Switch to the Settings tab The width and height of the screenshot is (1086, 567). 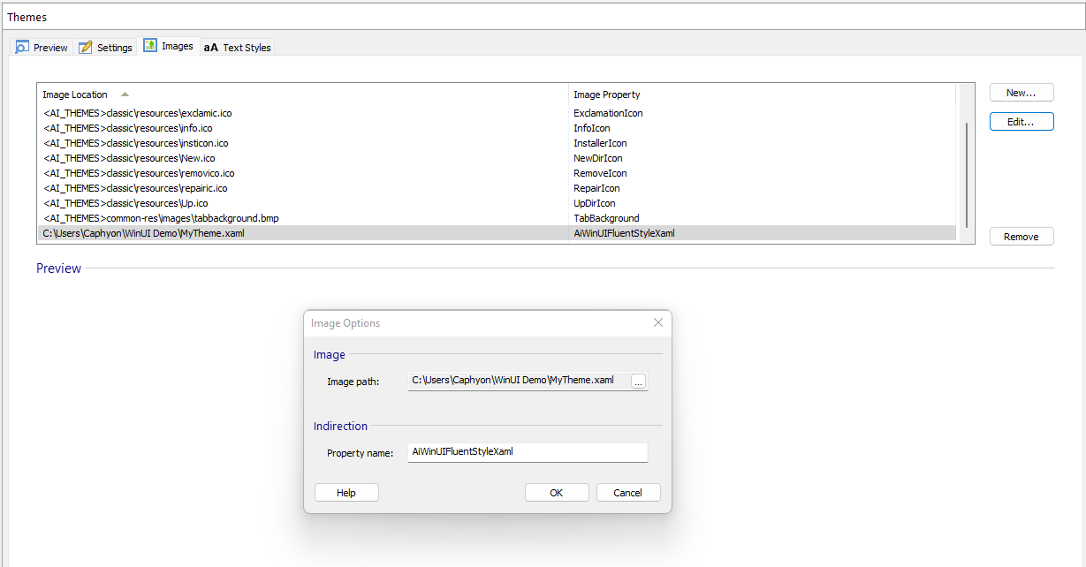pos(105,47)
